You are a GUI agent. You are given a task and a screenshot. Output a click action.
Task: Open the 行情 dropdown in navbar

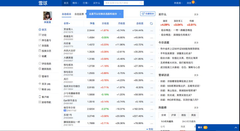click(86, 3)
